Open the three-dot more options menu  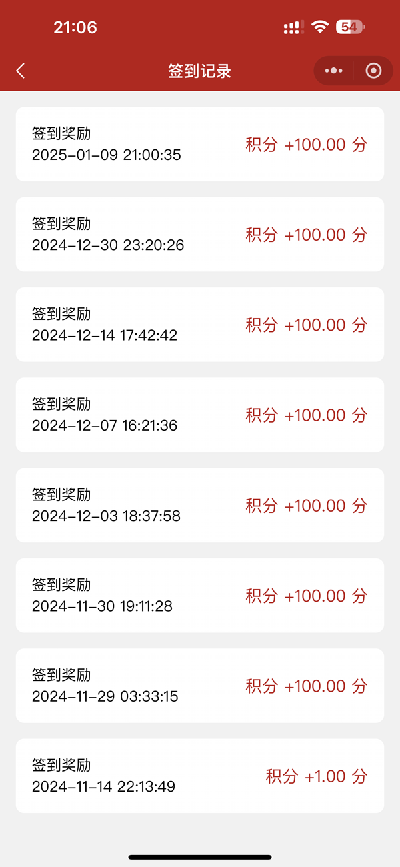[335, 71]
